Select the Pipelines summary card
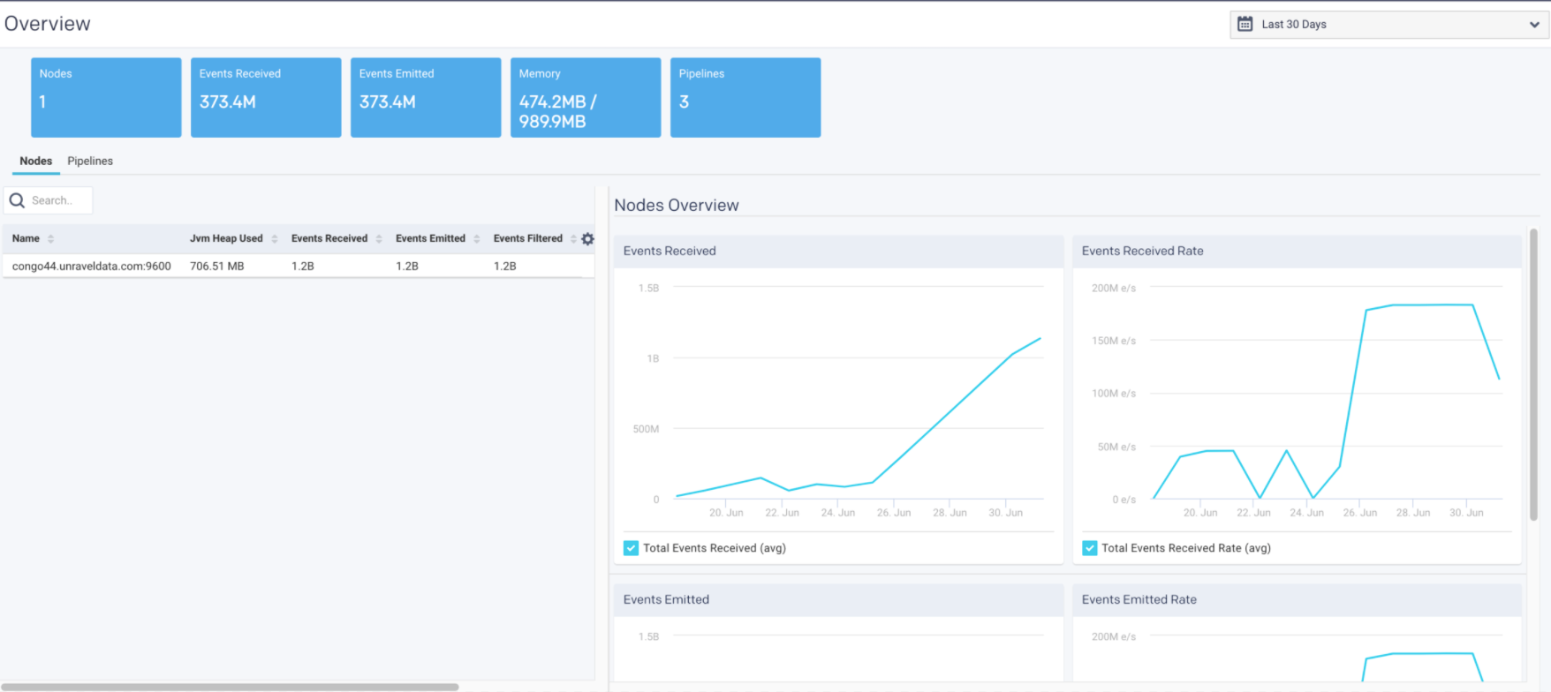Image resolution: width=1551 pixels, height=692 pixels. [745, 97]
